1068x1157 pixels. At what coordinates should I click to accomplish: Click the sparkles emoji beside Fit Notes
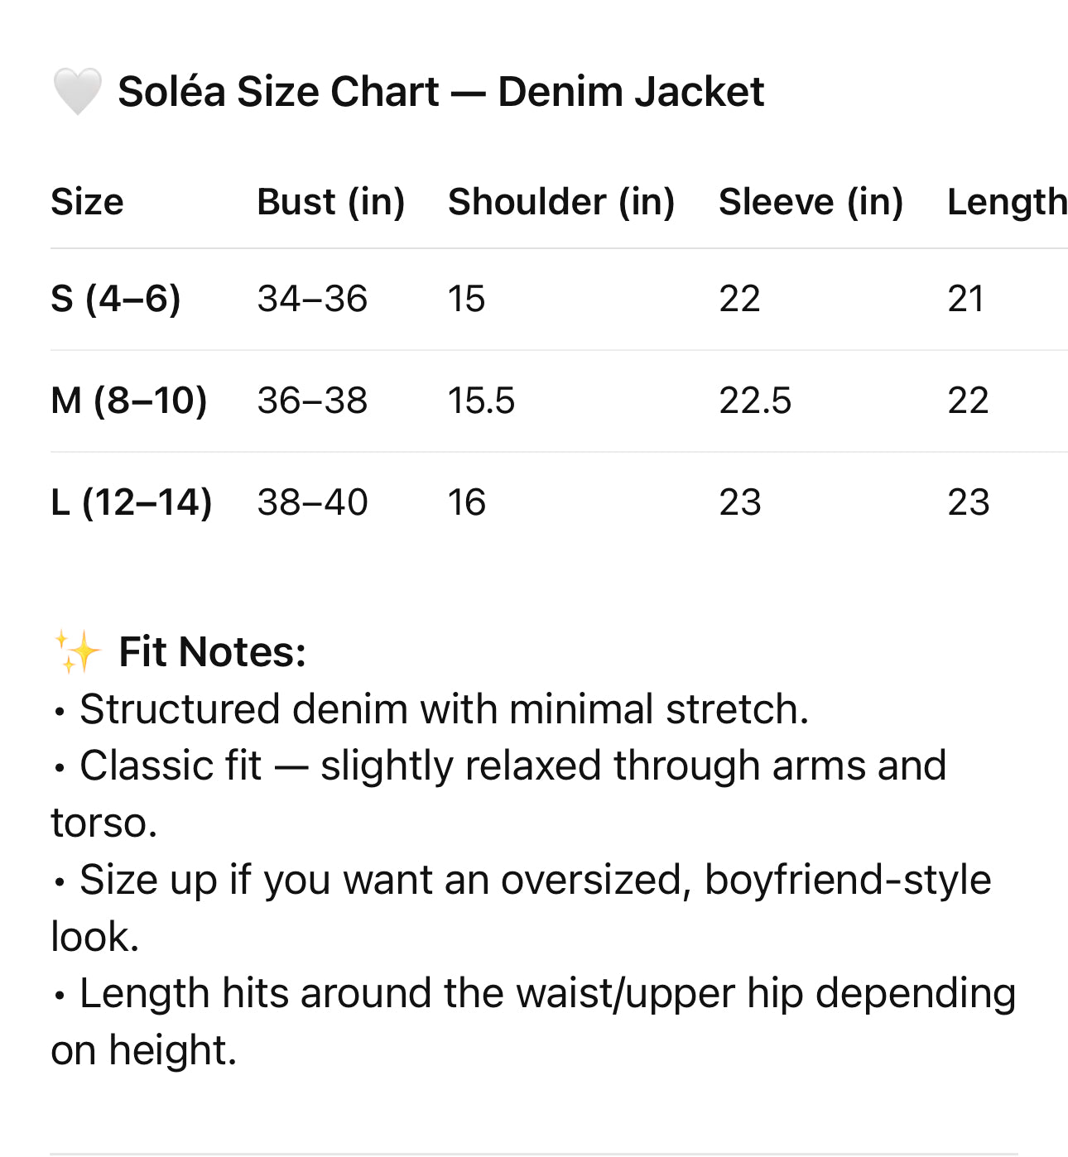tap(77, 652)
